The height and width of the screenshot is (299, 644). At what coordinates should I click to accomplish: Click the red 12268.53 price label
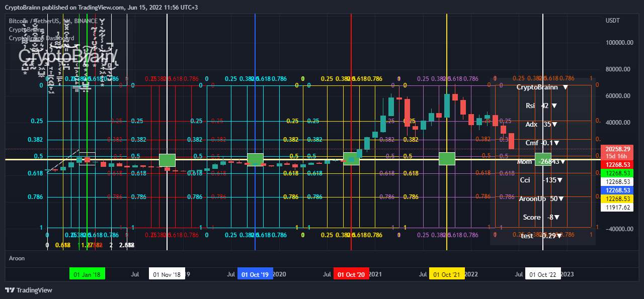click(617, 165)
